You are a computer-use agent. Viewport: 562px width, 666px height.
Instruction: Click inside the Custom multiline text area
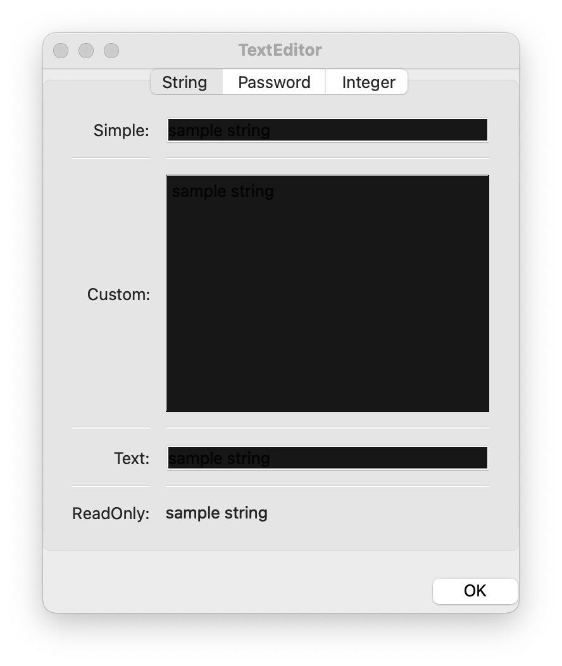point(327,292)
